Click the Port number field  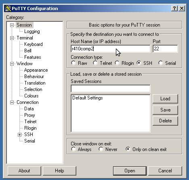click(x=165, y=49)
